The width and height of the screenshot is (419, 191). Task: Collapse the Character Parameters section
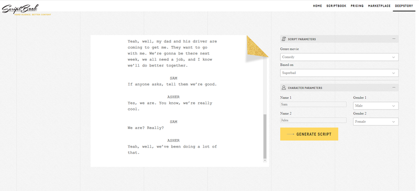pyautogui.click(x=394, y=88)
